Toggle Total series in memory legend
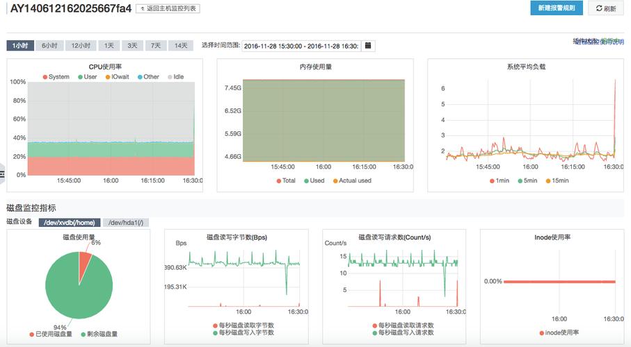Viewport: 631px width, 347px height. coord(286,180)
